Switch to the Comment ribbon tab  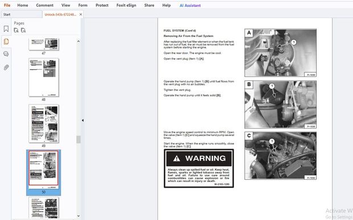44,5
